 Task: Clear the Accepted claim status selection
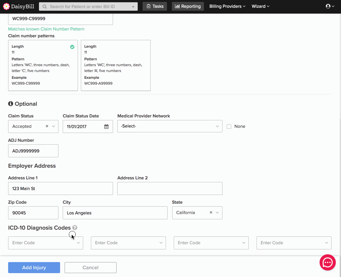point(47,126)
